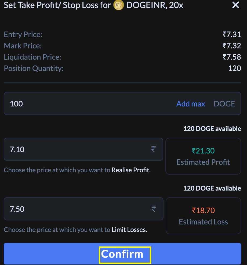
Task: Click the Mark Price value ₹7.32
Action: coord(232,46)
